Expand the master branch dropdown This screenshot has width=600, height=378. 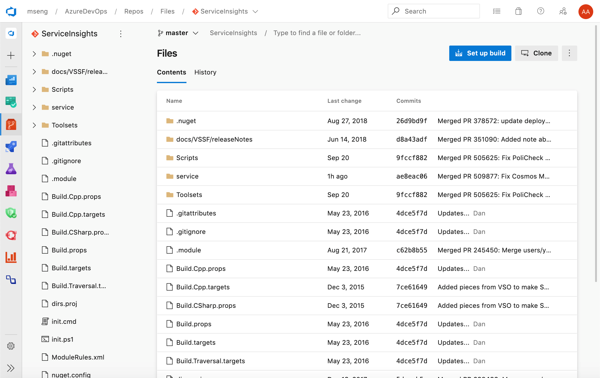[178, 33]
